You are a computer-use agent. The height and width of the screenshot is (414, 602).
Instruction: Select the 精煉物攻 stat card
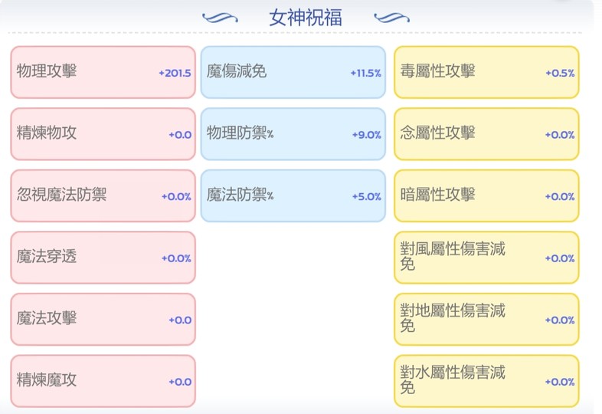pos(103,134)
